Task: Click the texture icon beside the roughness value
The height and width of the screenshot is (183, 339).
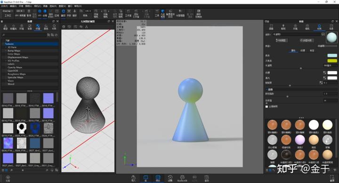Action: coord(321,83)
